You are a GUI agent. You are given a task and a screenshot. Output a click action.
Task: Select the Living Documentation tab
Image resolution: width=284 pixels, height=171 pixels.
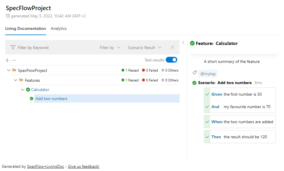(25, 28)
